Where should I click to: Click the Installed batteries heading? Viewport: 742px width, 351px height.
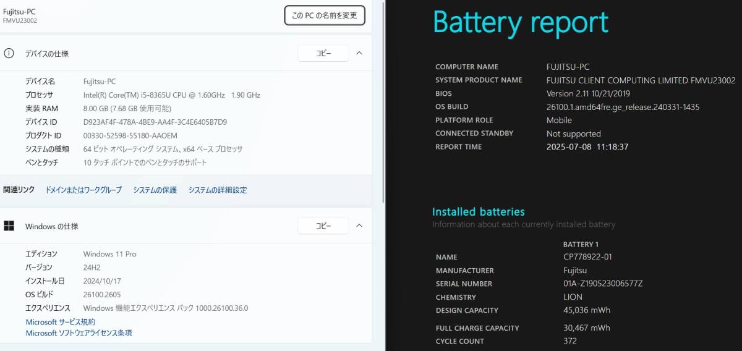click(x=478, y=212)
